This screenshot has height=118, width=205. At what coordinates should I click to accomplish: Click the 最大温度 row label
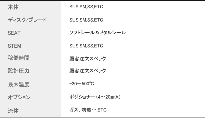coord(19,84)
